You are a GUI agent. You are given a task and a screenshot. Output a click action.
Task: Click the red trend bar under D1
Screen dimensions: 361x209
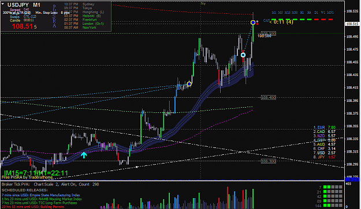click(316, 20)
